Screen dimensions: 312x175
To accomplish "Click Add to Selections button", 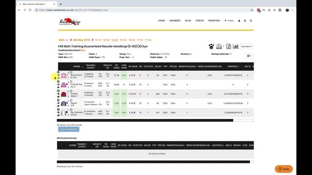I will 69,129.
